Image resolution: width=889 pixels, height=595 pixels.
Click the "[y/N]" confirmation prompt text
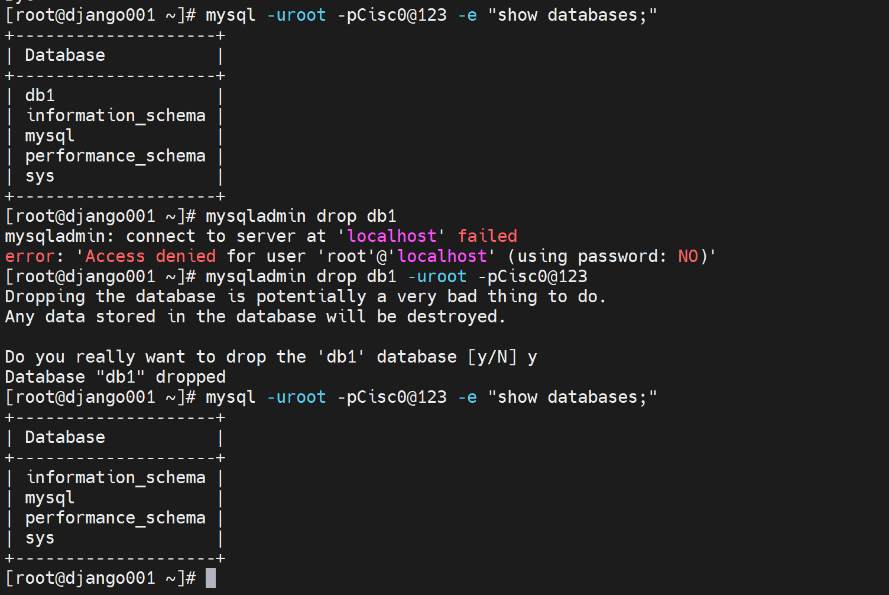[x=492, y=357]
